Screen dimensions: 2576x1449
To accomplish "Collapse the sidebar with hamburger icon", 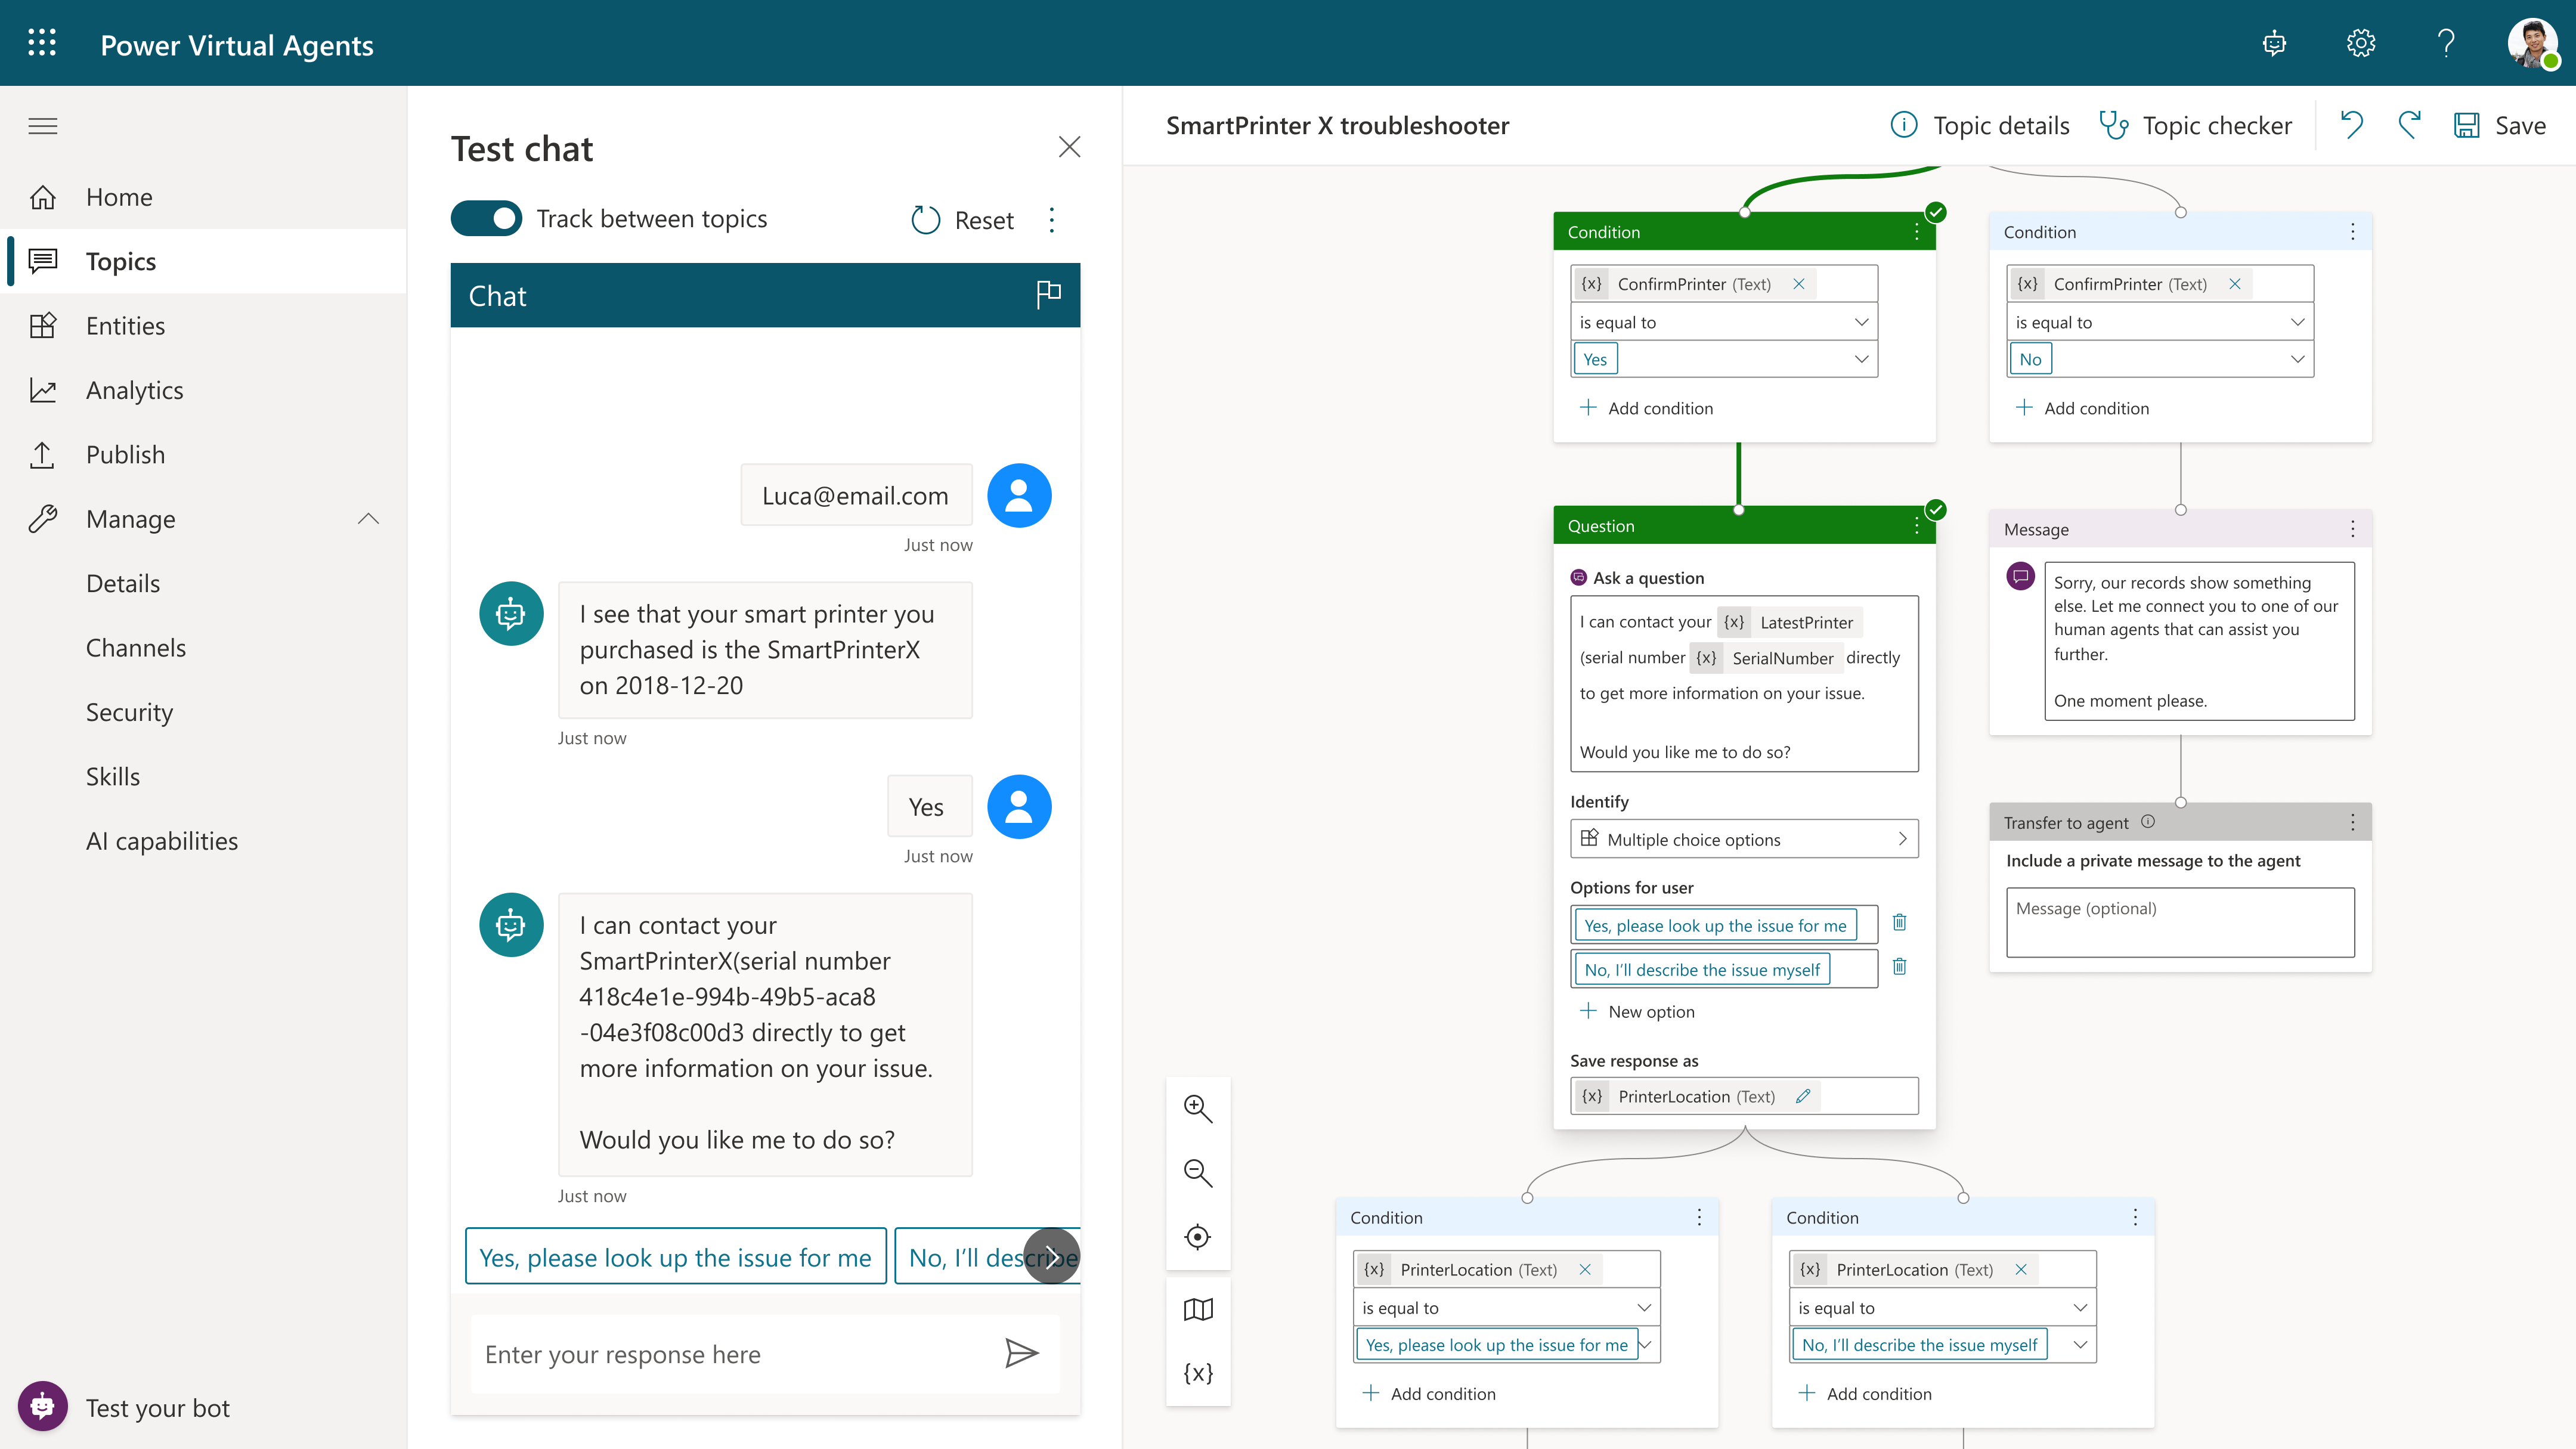I will 42,126.
